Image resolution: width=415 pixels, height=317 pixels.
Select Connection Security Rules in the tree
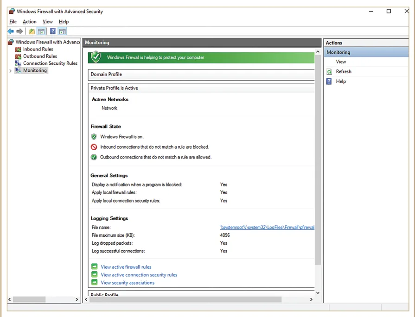(50, 63)
